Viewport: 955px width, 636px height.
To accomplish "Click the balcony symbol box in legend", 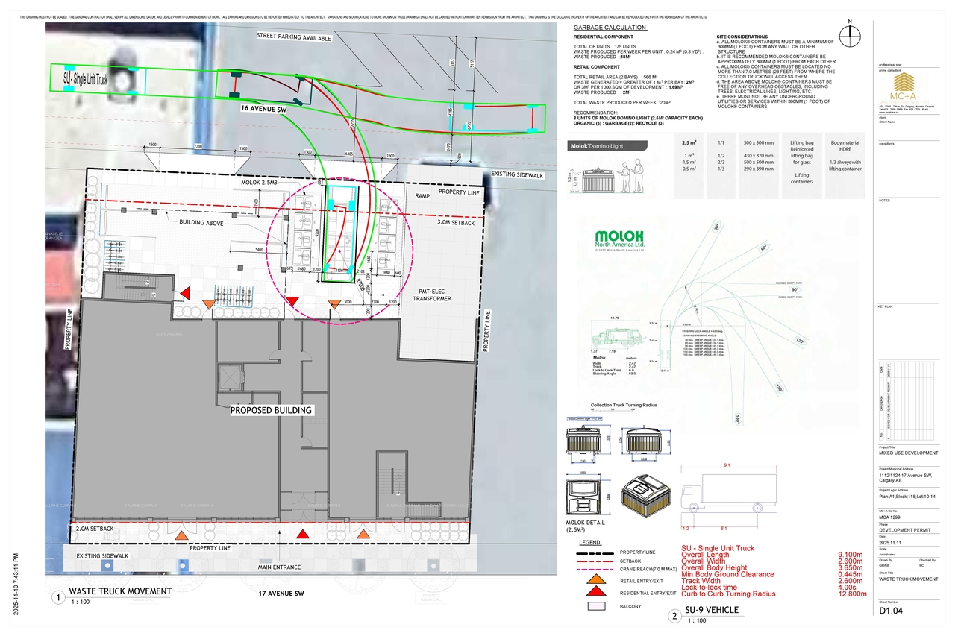I will point(597,606).
